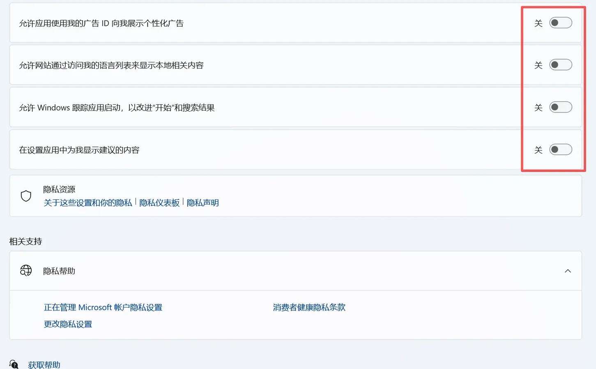596x369 pixels.
Task: Click the help icon next to 获取帮助
Action: (14, 364)
